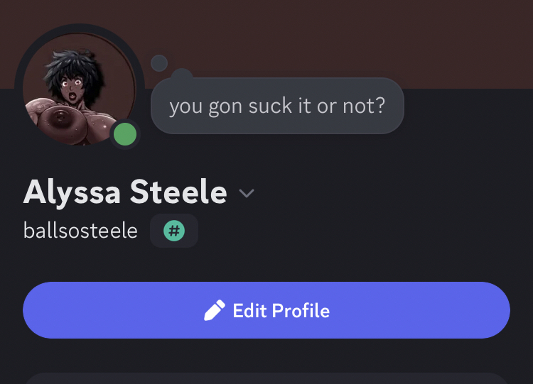Select the display name Alyssa Steele
Image resolution: width=533 pixels, height=384 pixels.
click(125, 192)
